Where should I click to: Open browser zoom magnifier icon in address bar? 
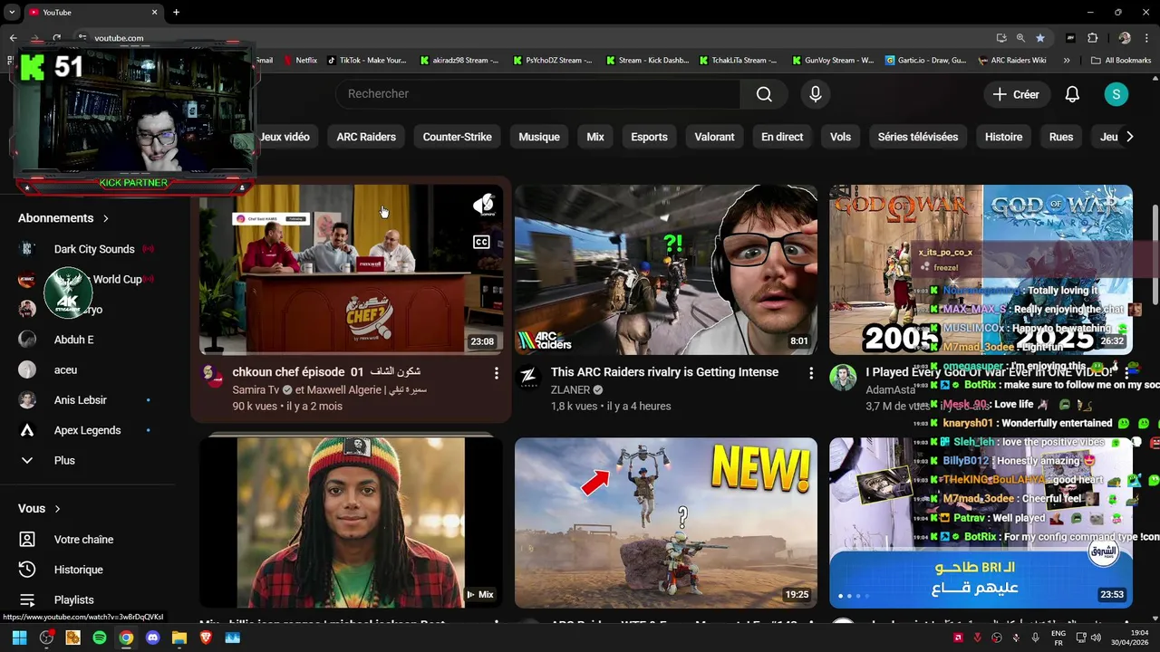[1020, 38]
